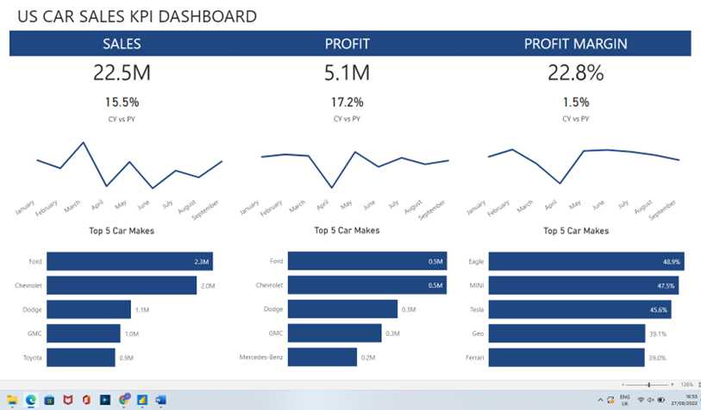
Task: Select the MINI bar in Profit Margin chart
Action: tap(584, 285)
